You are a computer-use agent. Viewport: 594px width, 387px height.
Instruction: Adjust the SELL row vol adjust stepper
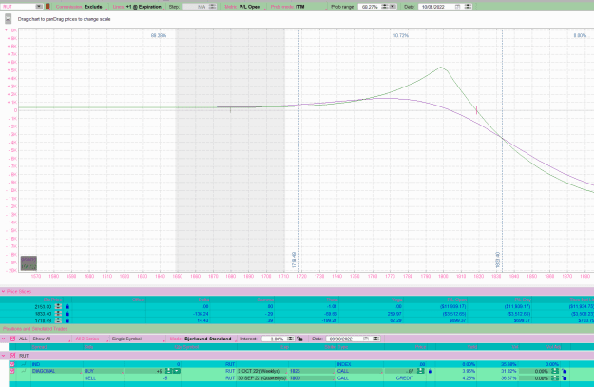tap(555, 378)
